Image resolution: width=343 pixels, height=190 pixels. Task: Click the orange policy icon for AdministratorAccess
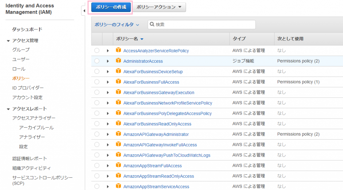click(118, 61)
